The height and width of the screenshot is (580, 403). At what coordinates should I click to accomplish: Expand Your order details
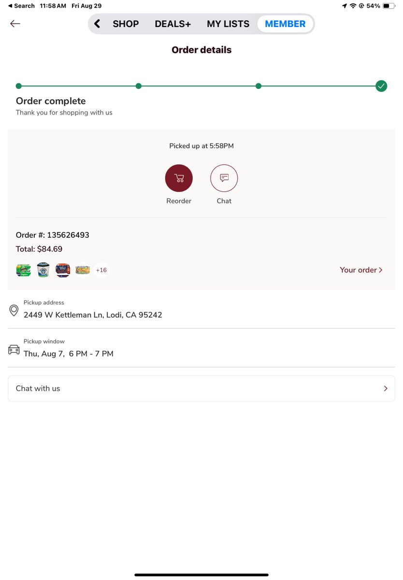click(361, 270)
